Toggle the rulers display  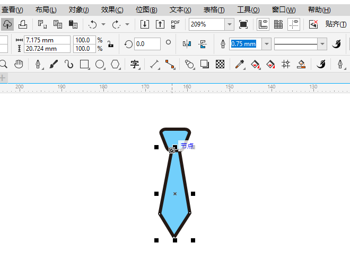click(263, 24)
